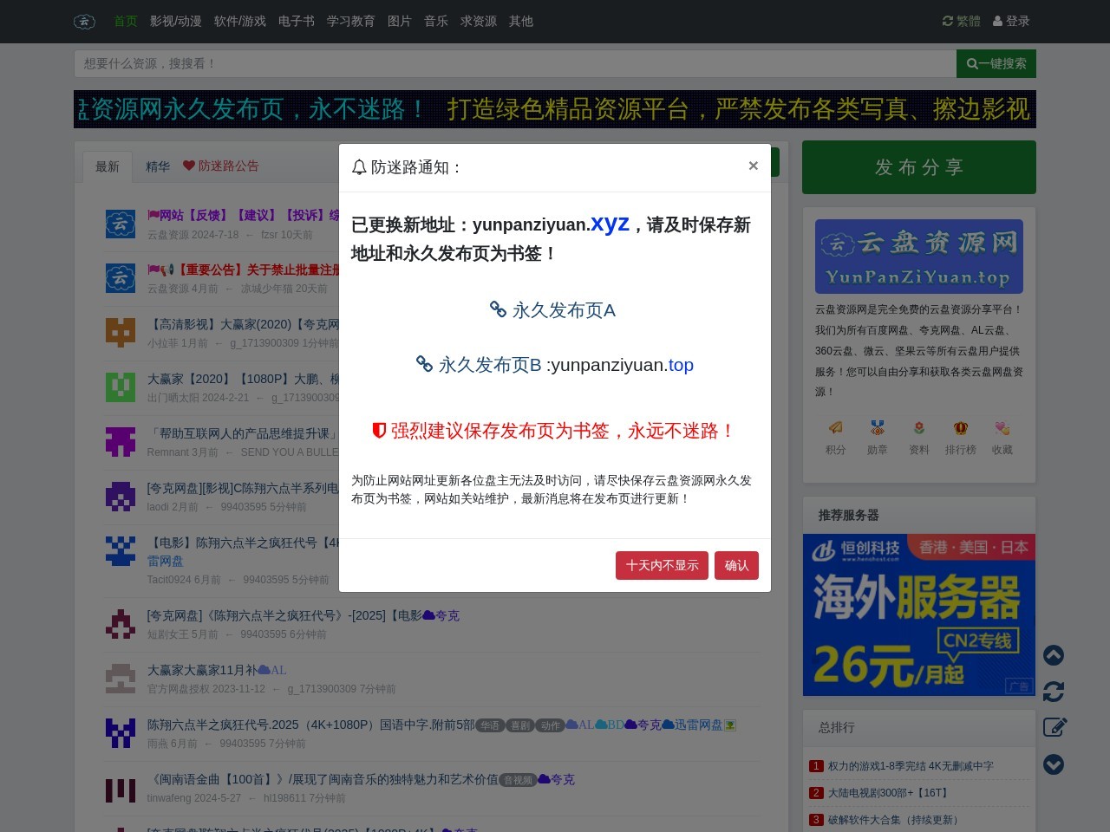The height and width of the screenshot is (832, 1110).
Task: Expand with the down chevron on the right edge
Action: (1054, 764)
